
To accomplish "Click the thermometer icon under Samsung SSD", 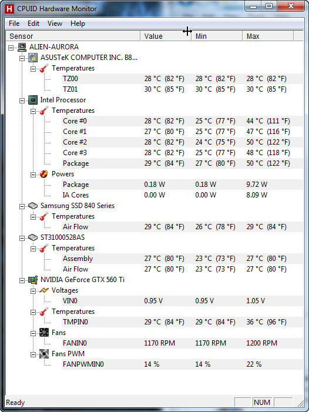I will point(44,216).
